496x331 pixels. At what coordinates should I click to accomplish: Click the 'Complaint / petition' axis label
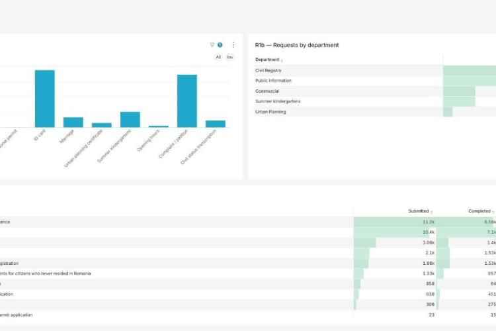coord(173,144)
